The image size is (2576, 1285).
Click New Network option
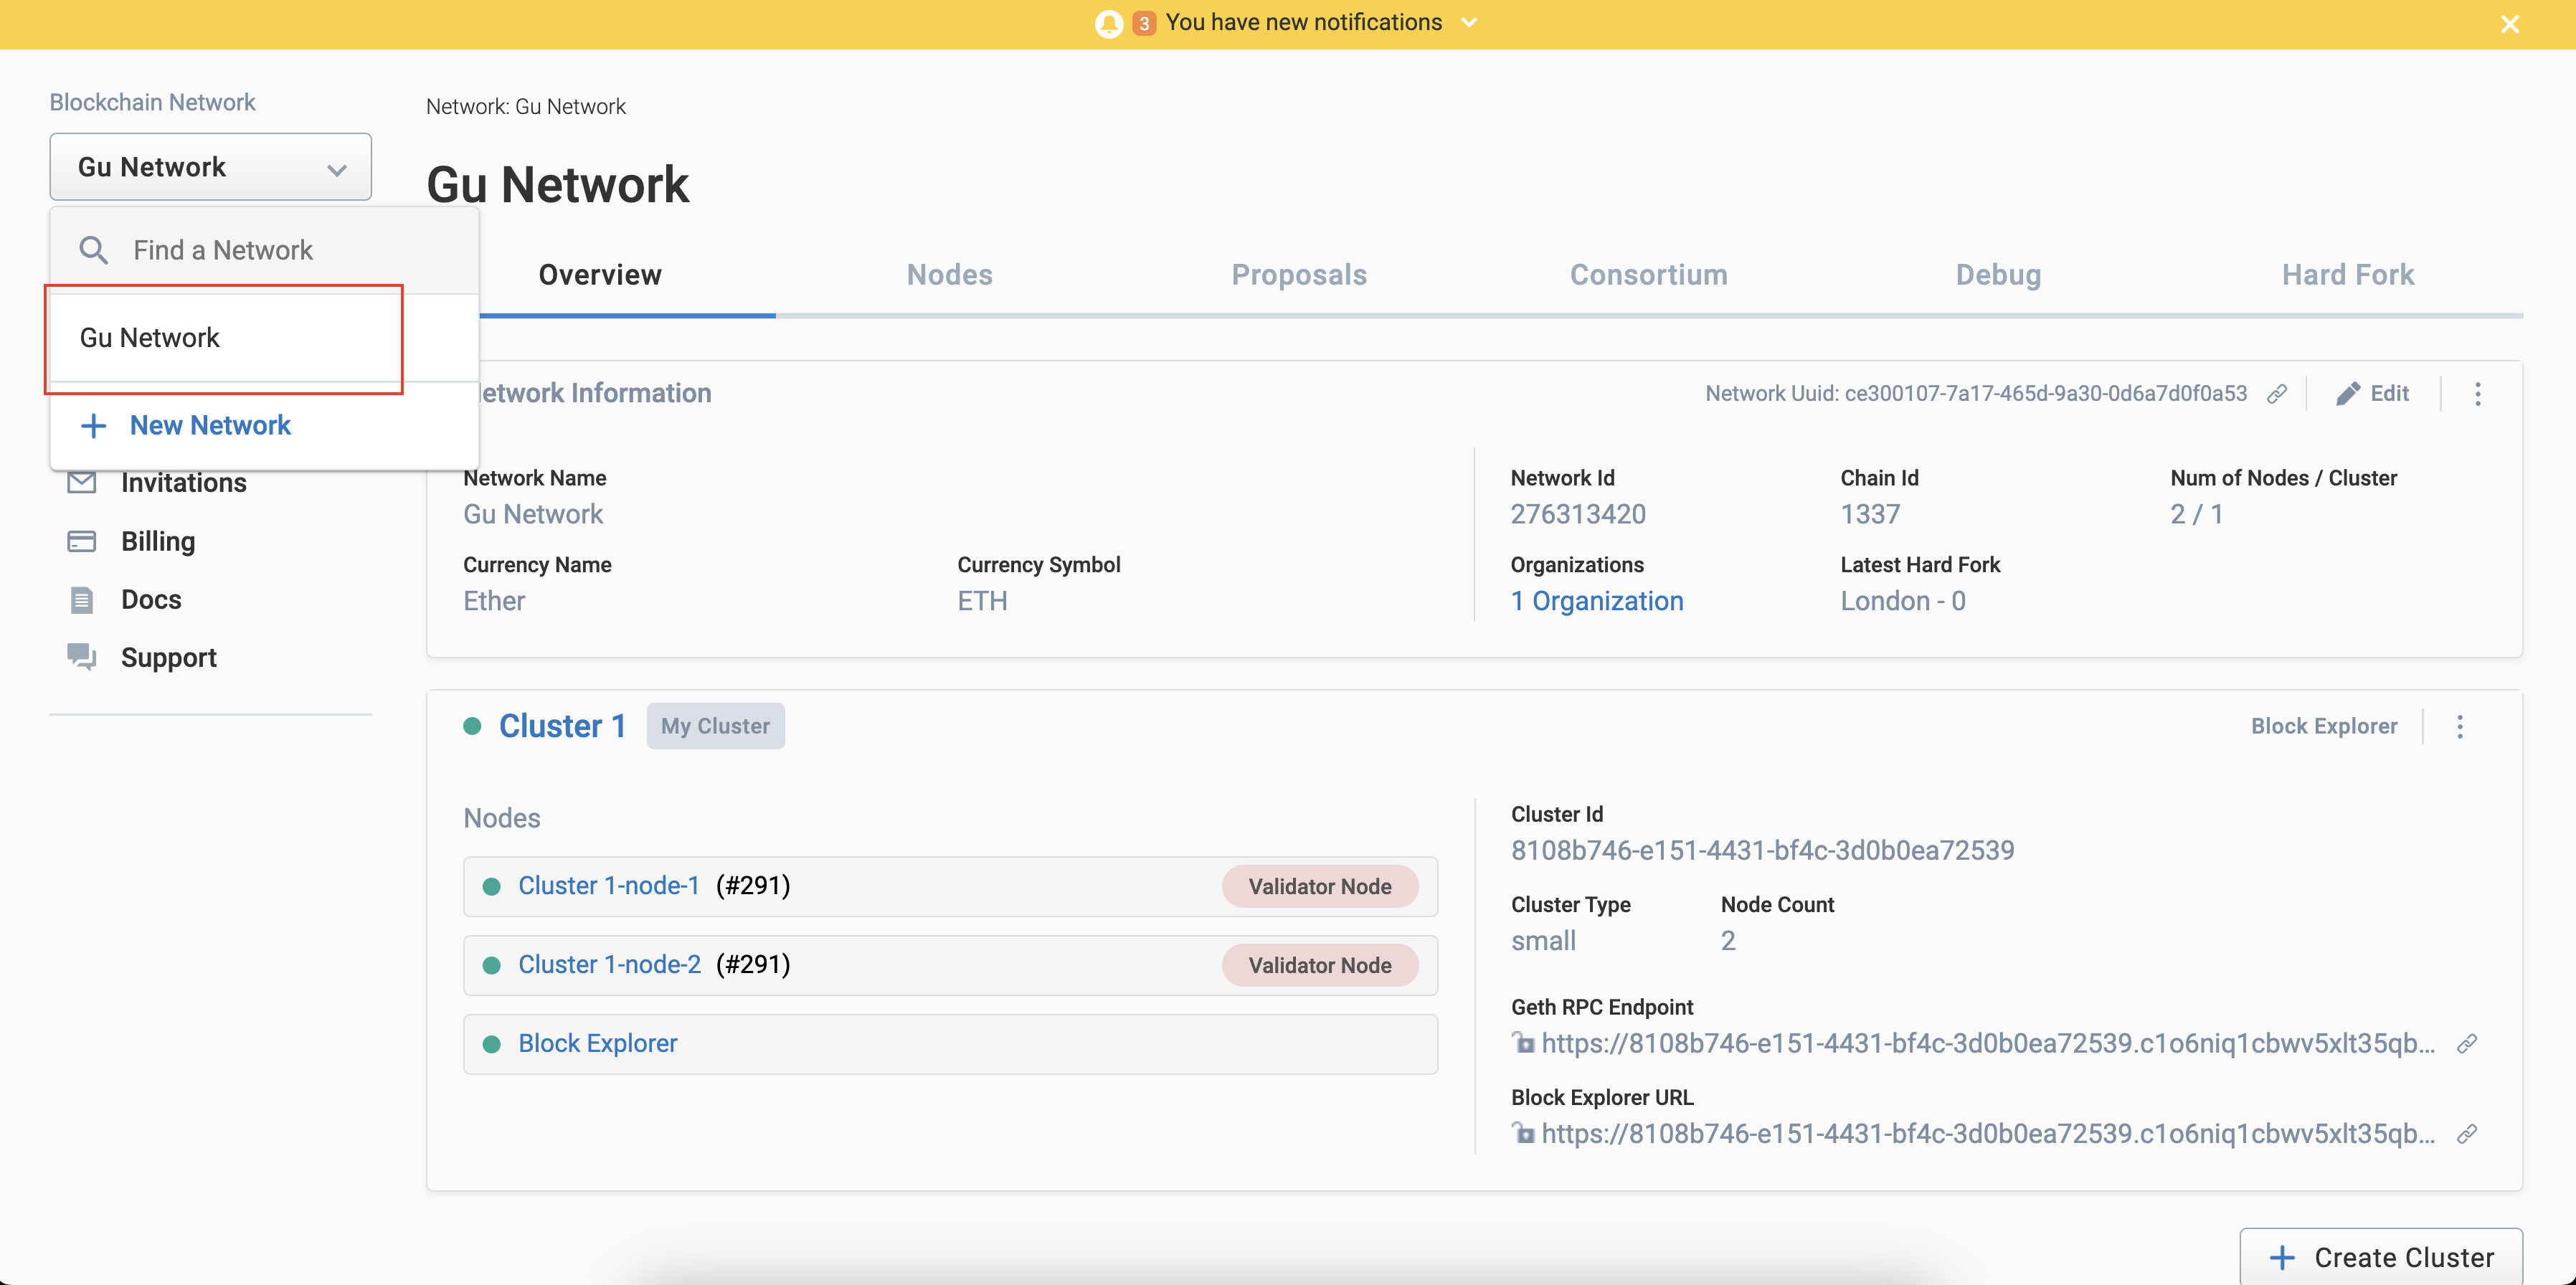tap(210, 425)
